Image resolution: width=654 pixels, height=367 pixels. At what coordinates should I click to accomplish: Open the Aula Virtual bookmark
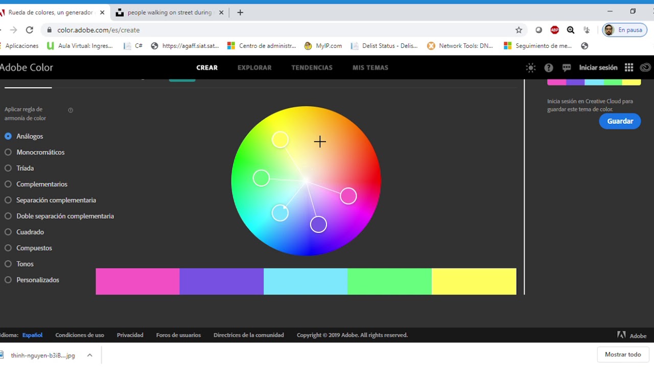tap(80, 46)
